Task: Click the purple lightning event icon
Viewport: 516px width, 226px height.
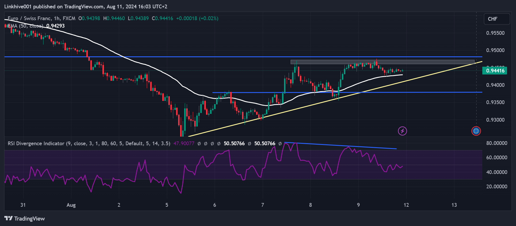Action: tap(402, 131)
